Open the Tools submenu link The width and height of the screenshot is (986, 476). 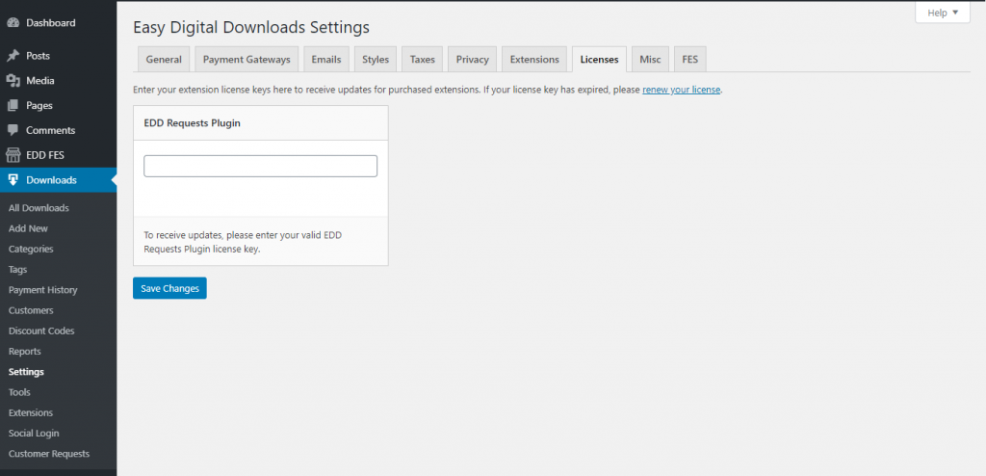(x=19, y=392)
